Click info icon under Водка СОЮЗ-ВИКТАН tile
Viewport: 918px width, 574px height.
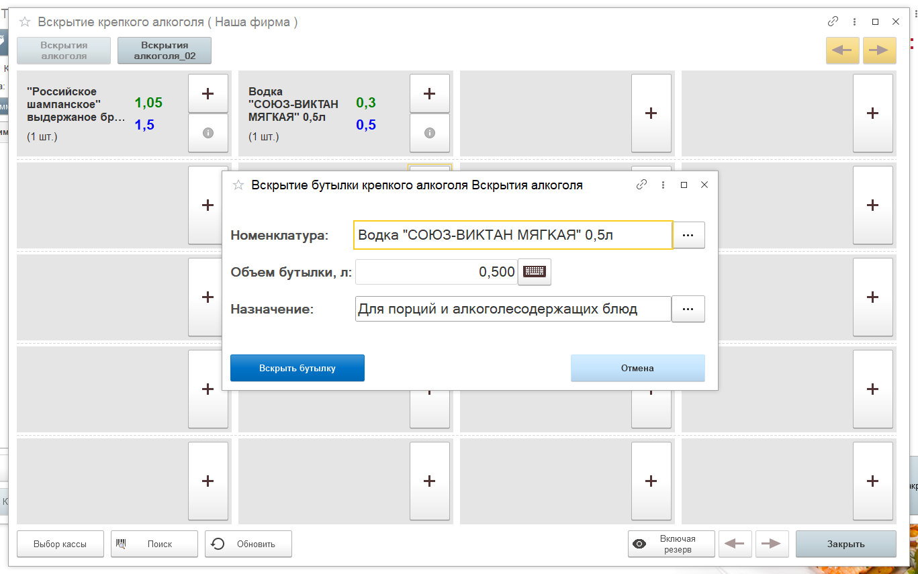point(429,134)
